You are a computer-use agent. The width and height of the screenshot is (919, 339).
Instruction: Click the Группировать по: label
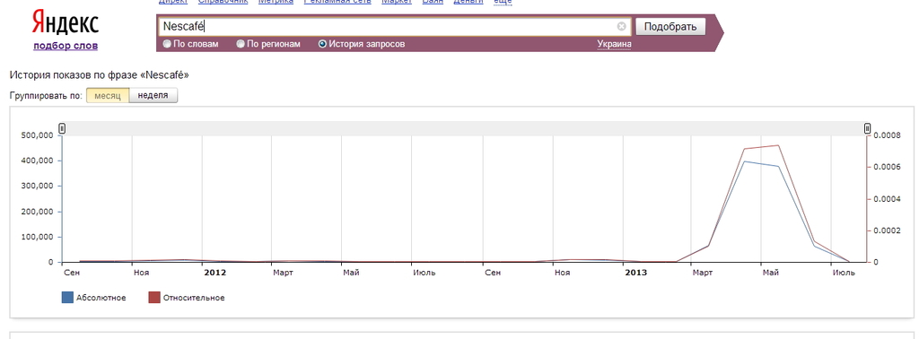point(47,96)
